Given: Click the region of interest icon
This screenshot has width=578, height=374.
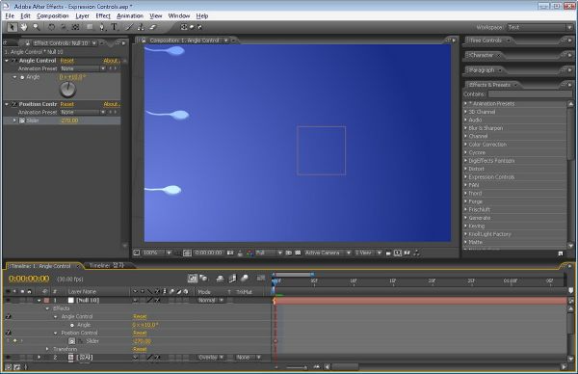Looking at the screenshot, I should [289, 253].
